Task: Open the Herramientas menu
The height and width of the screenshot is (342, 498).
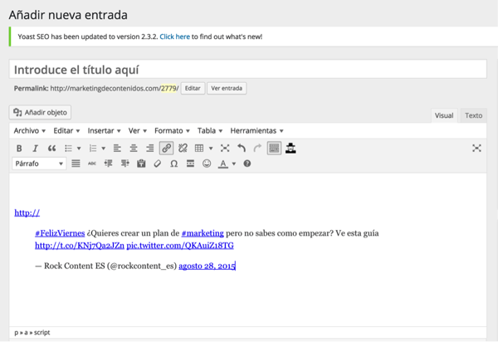Action: point(256,130)
